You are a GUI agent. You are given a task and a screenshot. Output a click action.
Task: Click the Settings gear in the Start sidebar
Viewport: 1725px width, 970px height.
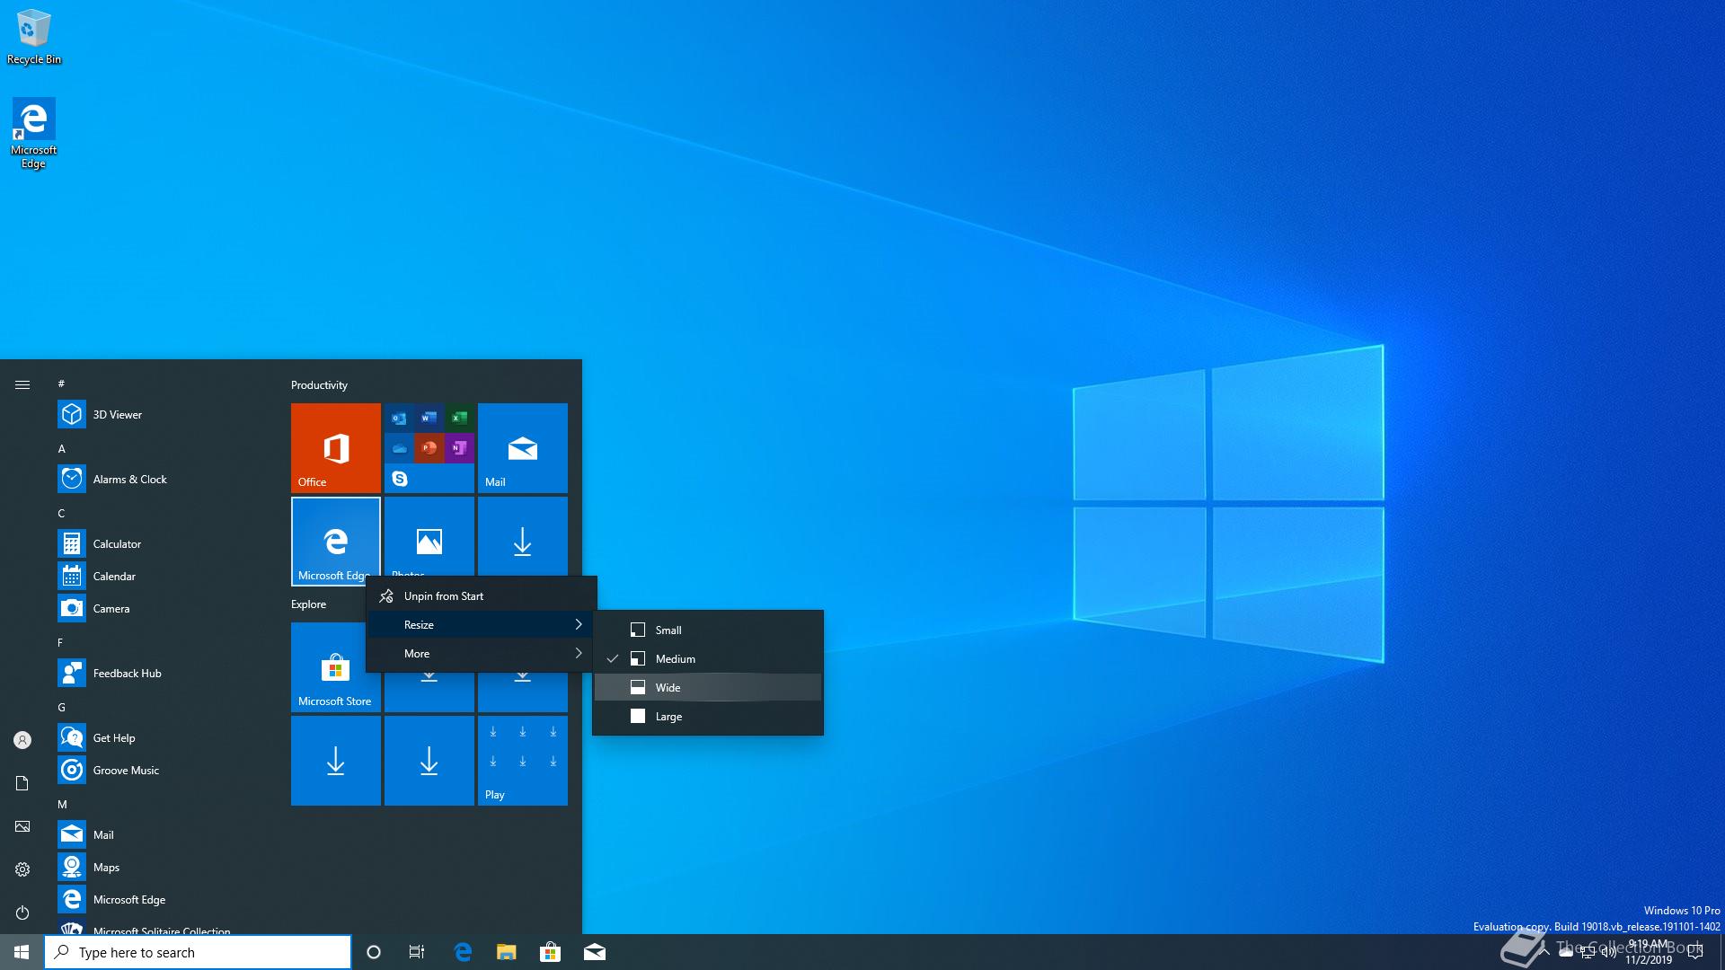coord(22,869)
